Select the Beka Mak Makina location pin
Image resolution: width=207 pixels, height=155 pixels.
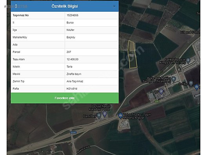point(174,79)
